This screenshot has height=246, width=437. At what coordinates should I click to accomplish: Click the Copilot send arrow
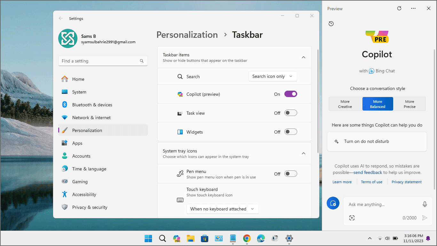pyautogui.click(x=425, y=218)
